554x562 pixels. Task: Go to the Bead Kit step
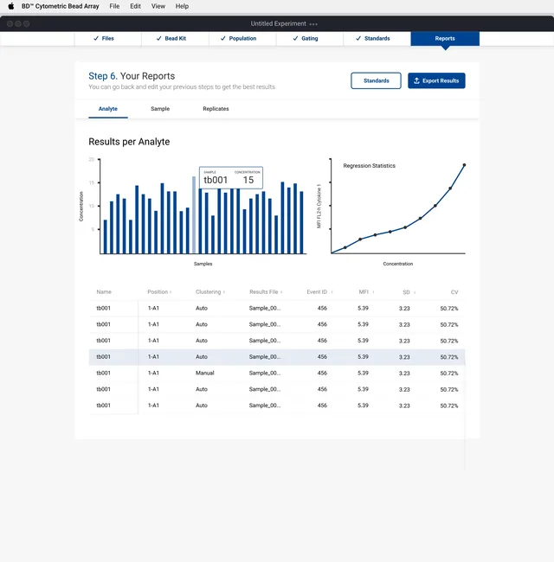175,38
